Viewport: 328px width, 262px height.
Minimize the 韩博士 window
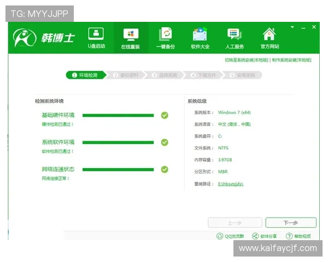pos(303,28)
